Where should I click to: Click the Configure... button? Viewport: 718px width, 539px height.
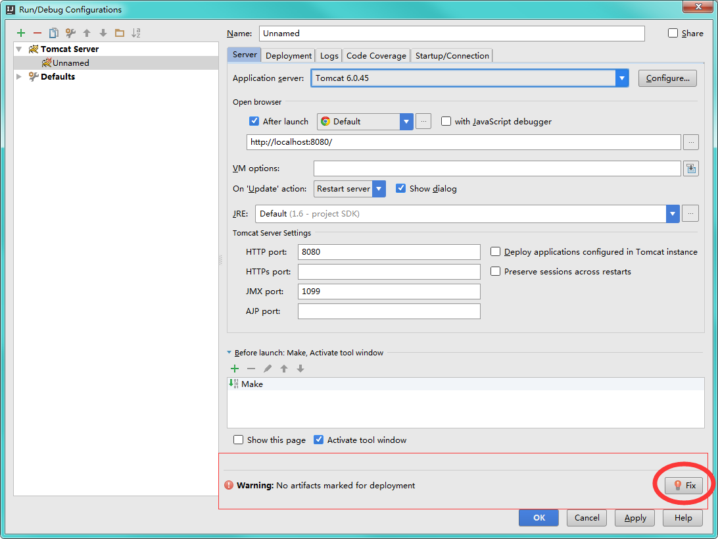667,78
